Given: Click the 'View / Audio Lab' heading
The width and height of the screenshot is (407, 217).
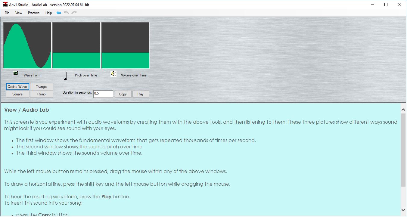Looking at the screenshot, I should click(x=26, y=110).
